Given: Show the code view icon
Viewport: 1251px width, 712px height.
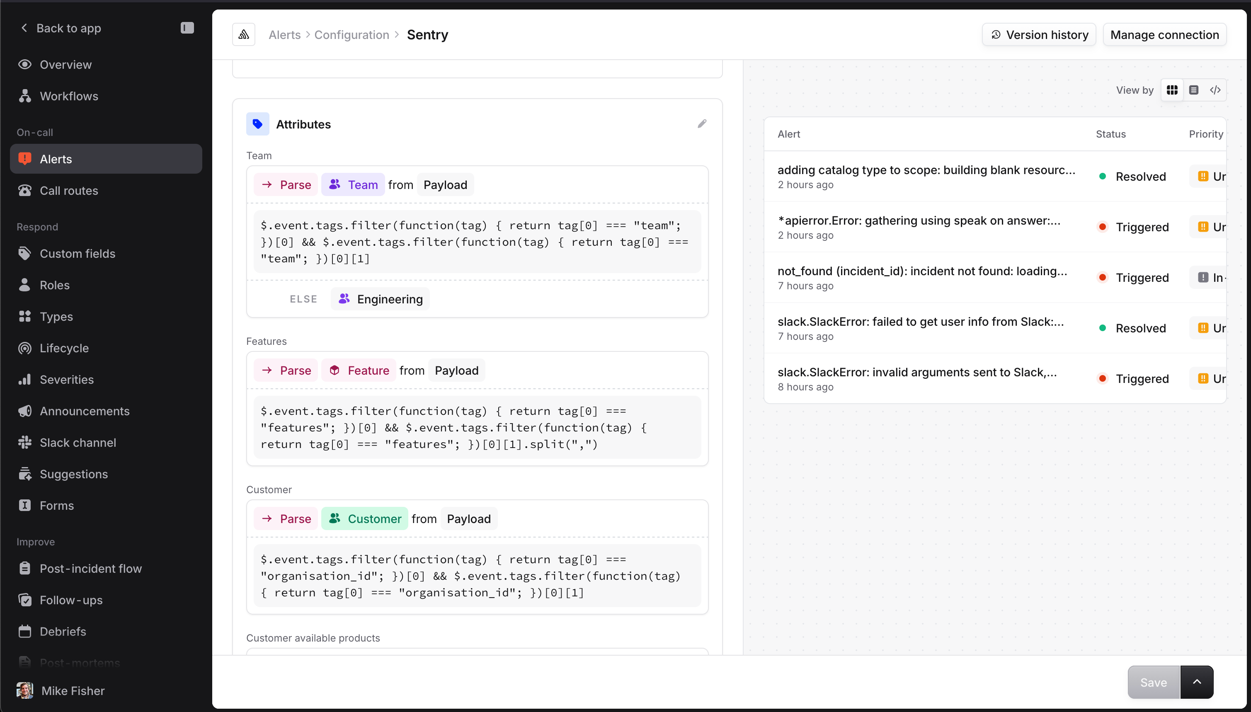Looking at the screenshot, I should (1215, 90).
